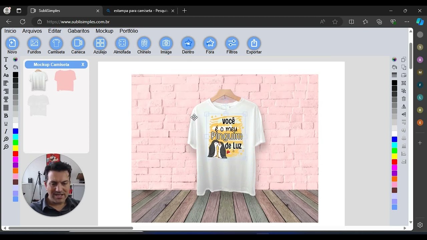
Task: Zoom out with magnifier minus
Action: [x=6, y=147]
